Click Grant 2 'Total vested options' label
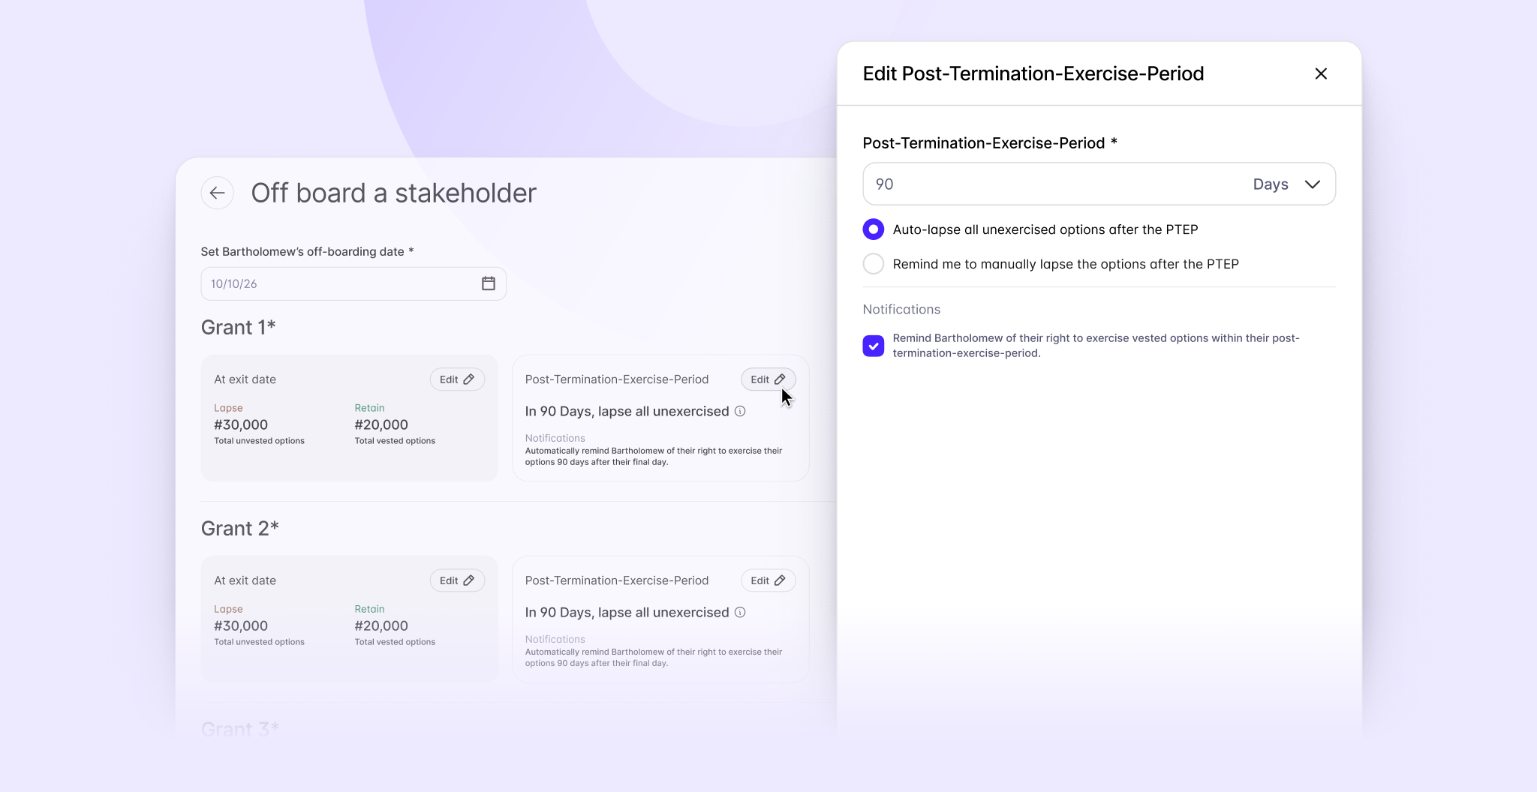The image size is (1537, 792). pyautogui.click(x=395, y=642)
